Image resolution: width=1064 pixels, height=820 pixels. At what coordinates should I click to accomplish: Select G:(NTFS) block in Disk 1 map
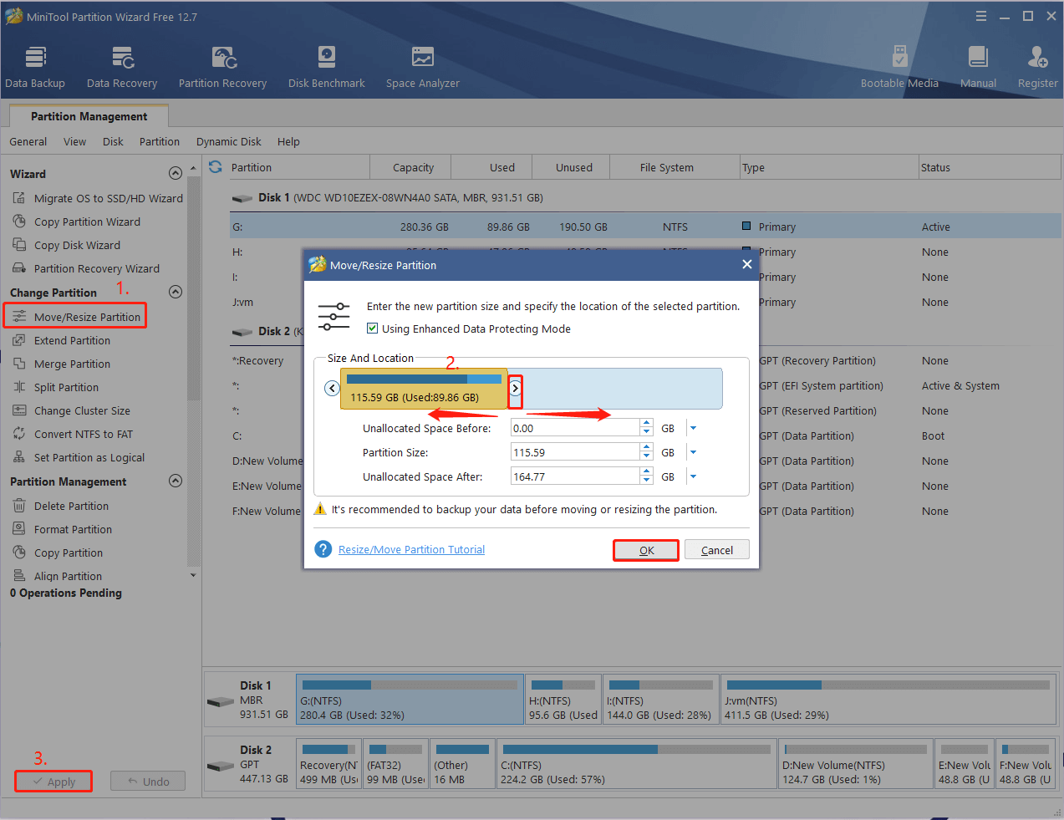point(410,700)
